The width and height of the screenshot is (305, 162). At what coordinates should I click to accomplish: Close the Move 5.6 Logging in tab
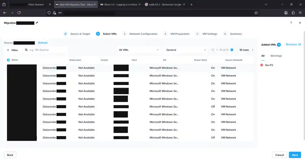click(139, 4)
